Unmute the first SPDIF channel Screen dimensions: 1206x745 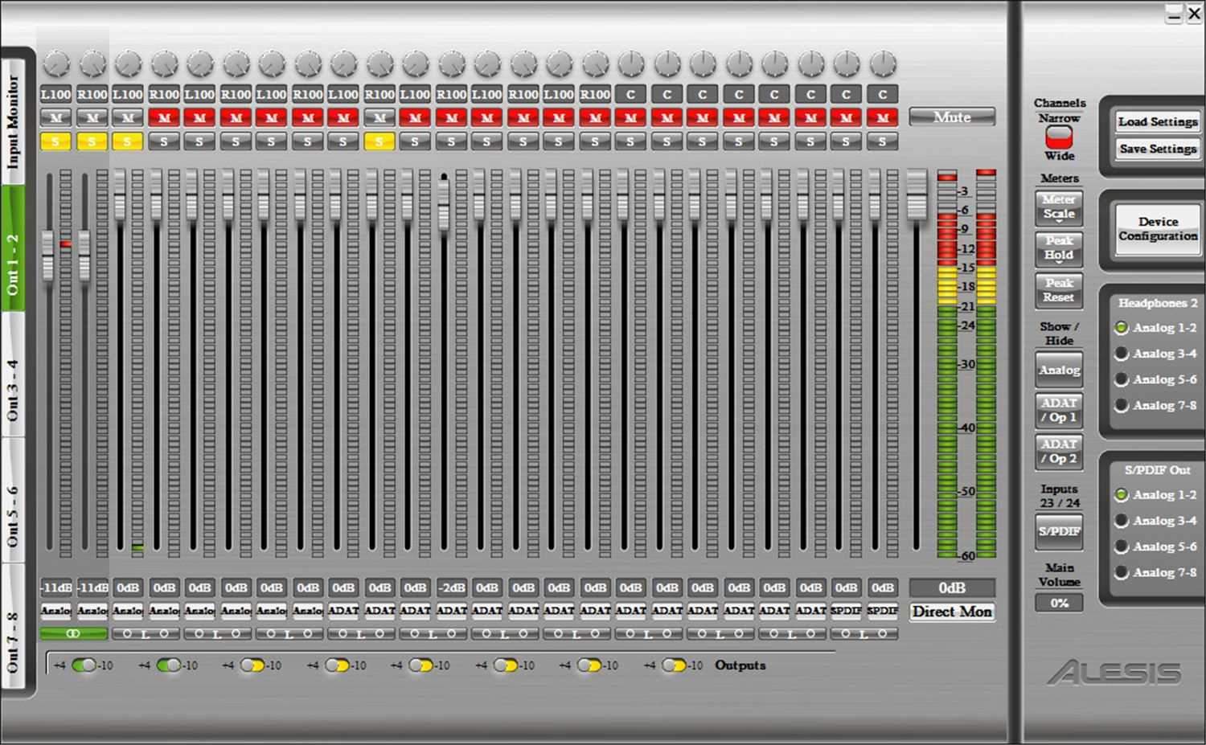(846, 118)
